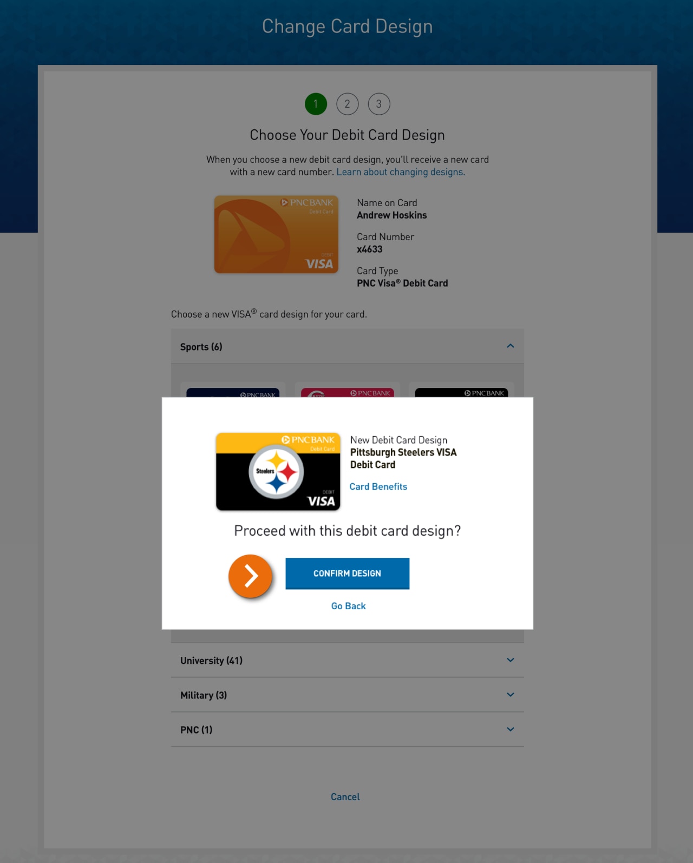This screenshot has height=863, width=693.
Task: Click the Proceed with this debit card design question
Action: pos(348,531)
